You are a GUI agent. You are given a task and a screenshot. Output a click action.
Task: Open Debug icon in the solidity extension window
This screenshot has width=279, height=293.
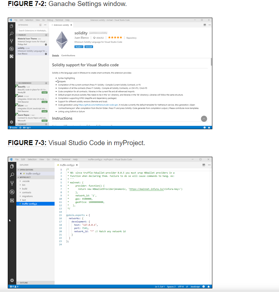pos(12,49)
